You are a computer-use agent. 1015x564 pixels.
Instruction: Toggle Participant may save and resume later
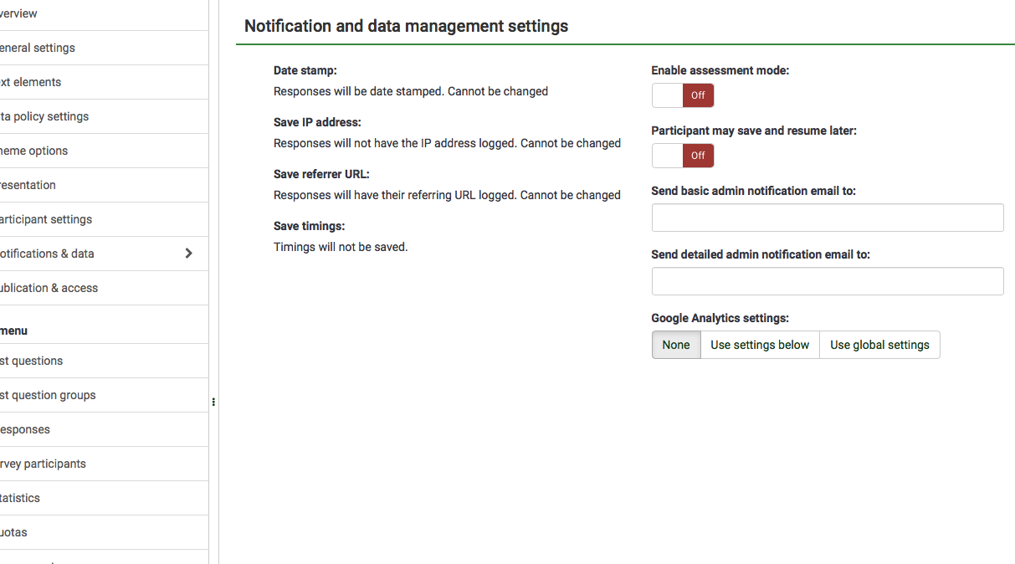point(683,155)
